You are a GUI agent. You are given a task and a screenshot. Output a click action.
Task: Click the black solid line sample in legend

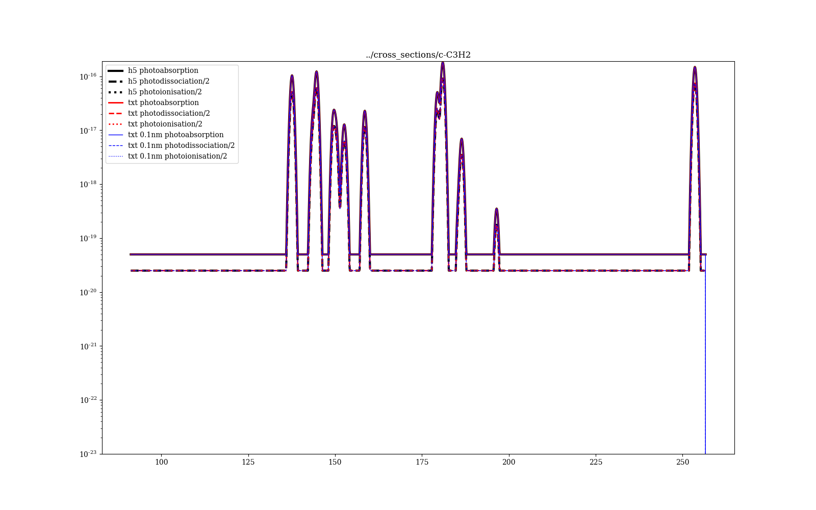tap(116, 70)
